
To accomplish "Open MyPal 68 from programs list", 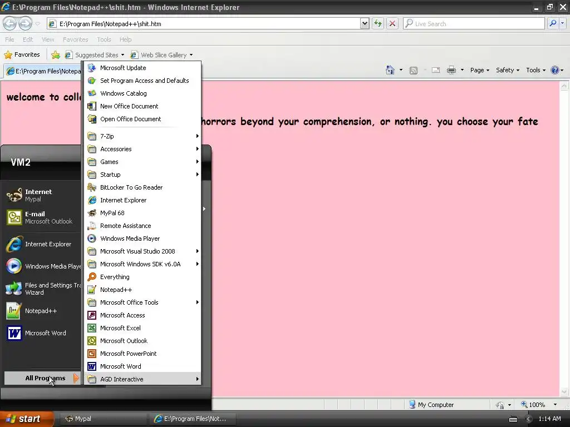I will pos(142,213).
